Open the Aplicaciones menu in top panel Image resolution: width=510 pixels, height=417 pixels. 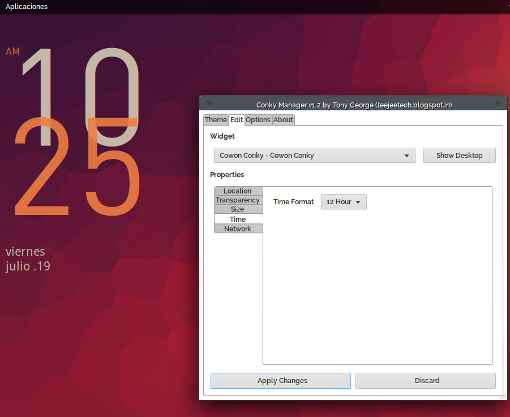27,7
